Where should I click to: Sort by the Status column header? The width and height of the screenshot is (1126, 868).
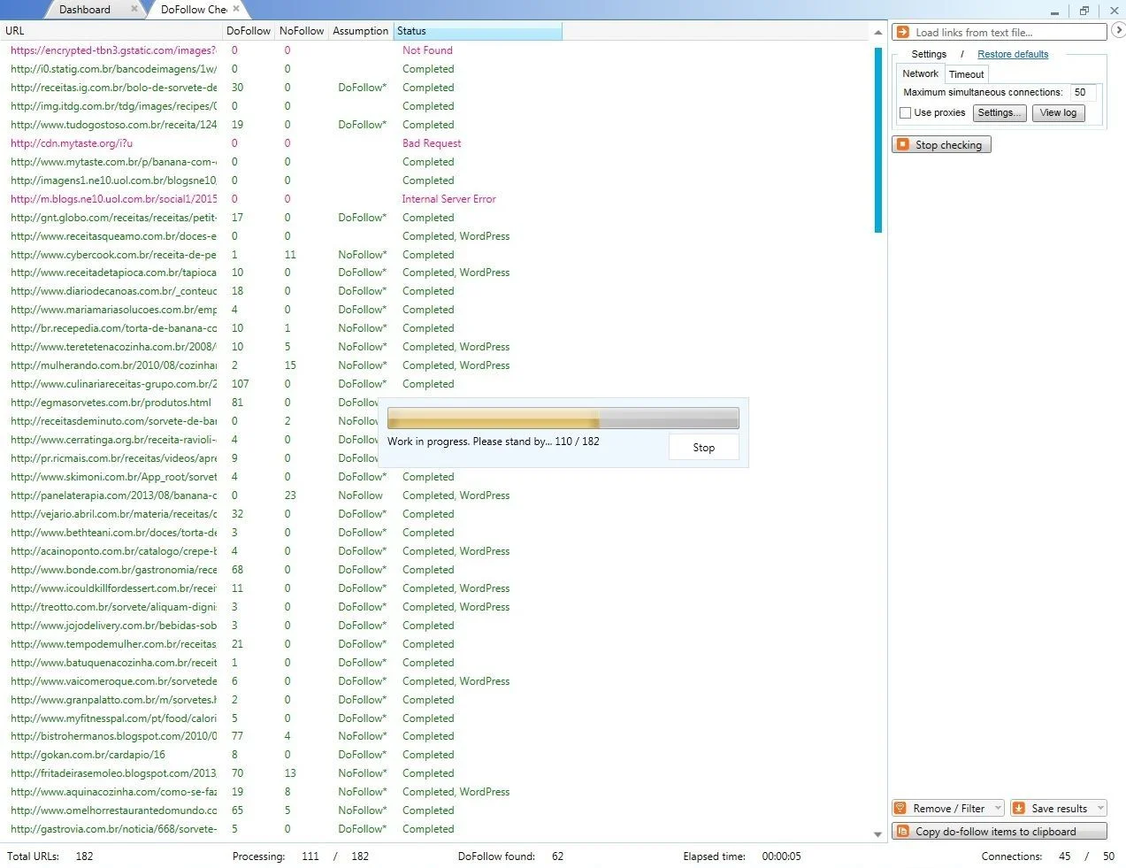pyautogui.click(x=478, y=31)
